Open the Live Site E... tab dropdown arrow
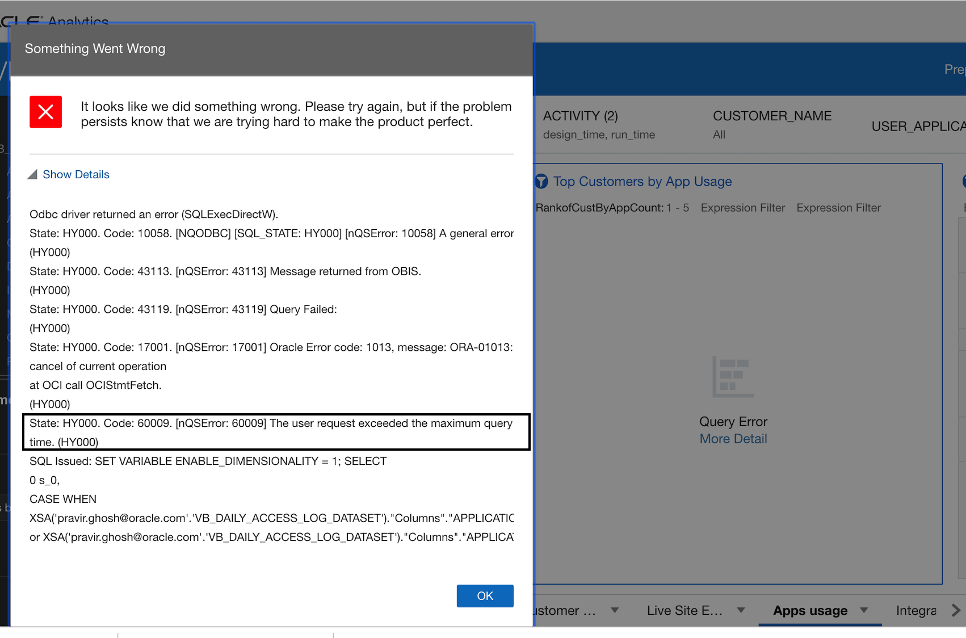Viewport: 966px width, 638px height. [741, 610]
